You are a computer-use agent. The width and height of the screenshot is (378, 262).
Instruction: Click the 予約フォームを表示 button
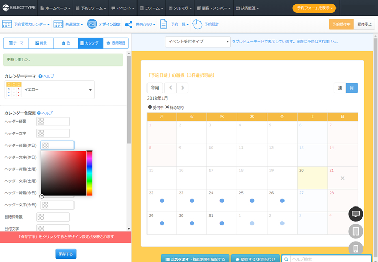[x=314, y=8]
